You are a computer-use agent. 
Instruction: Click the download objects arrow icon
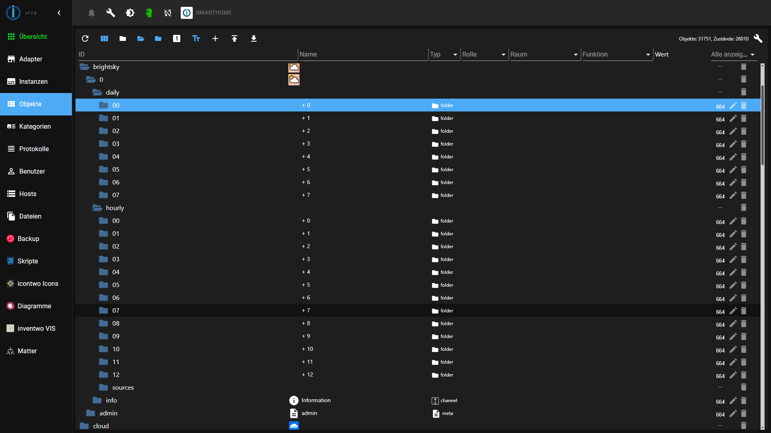point(254,38)
